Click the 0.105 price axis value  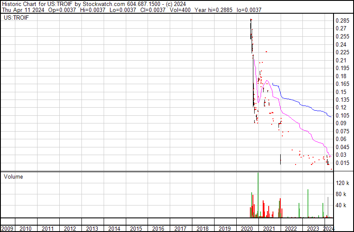342,115
